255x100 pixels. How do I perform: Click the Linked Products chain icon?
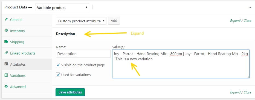pyautogui.click(x=6, y=53)
